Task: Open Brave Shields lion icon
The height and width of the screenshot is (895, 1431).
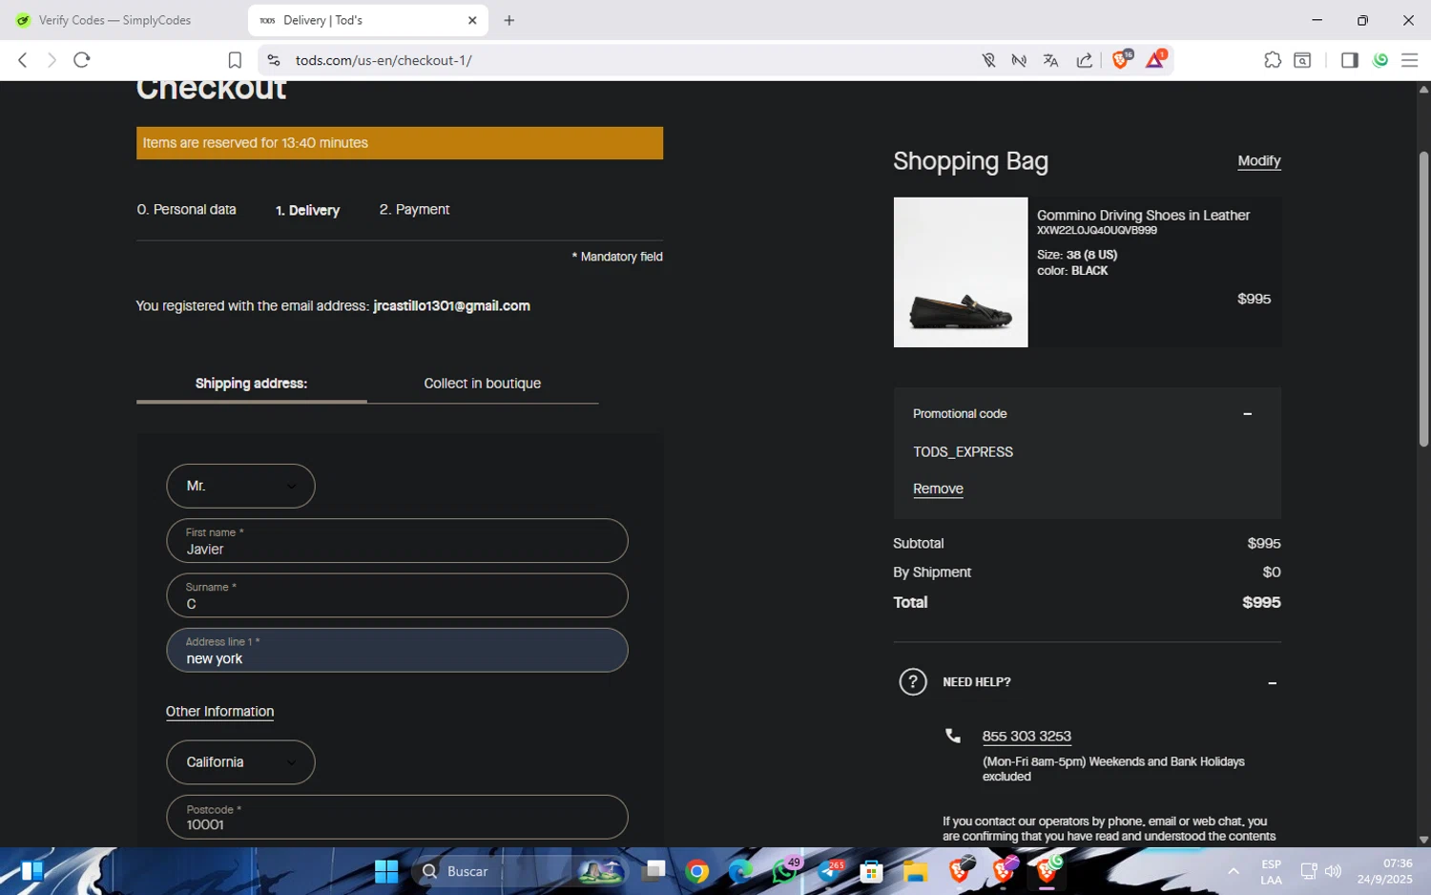Action: click(x=1122, y=59)
